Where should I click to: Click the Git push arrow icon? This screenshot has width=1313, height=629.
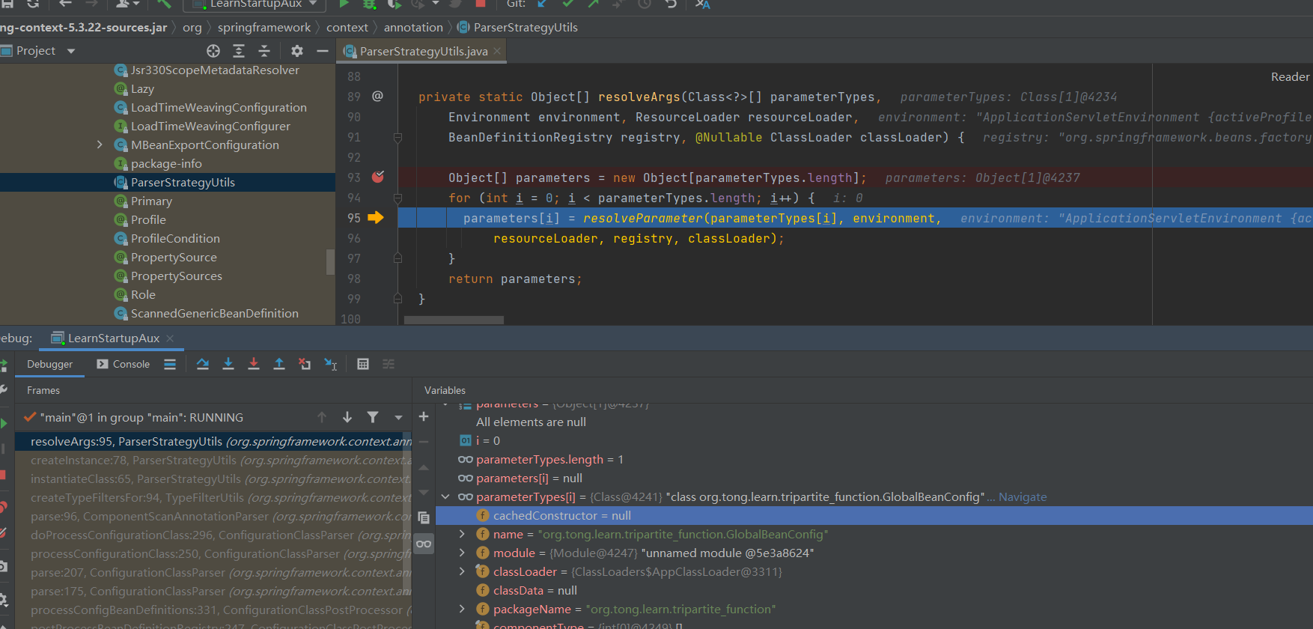(594, 4)
